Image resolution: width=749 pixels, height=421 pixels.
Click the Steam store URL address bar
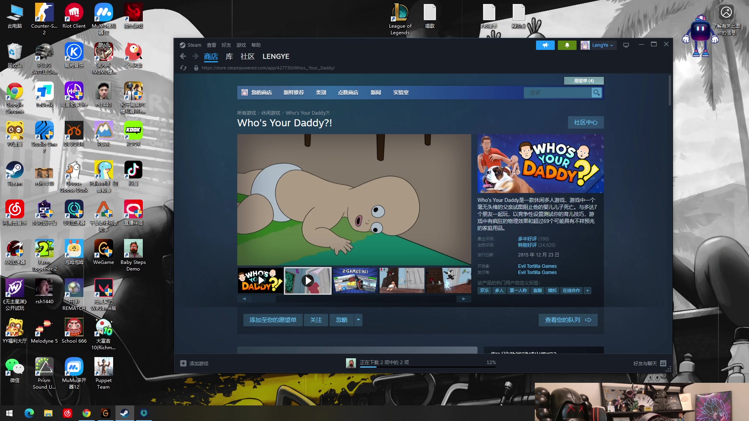[268, 68]
